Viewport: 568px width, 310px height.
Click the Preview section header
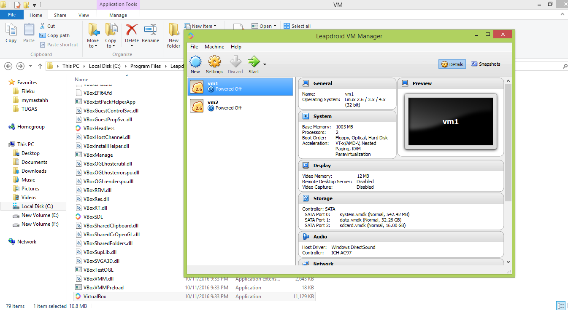point(451,83)
